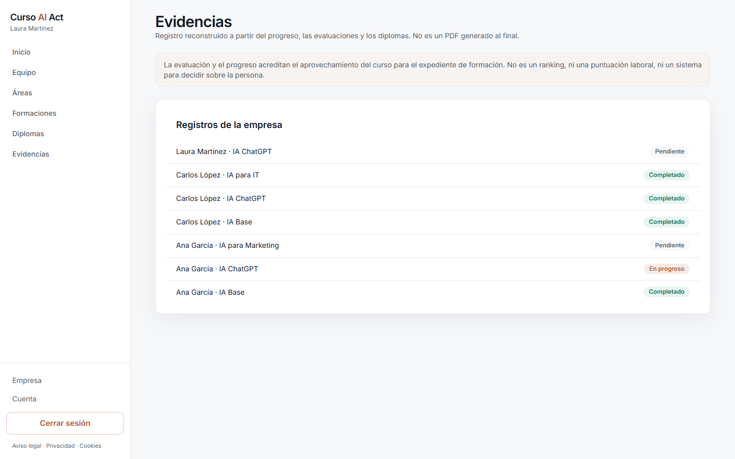
Task: Click the Laura Martínez username under logo
Action: point(32,29)
